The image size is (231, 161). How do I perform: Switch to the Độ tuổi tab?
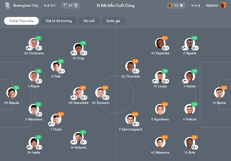coord(89,21)
